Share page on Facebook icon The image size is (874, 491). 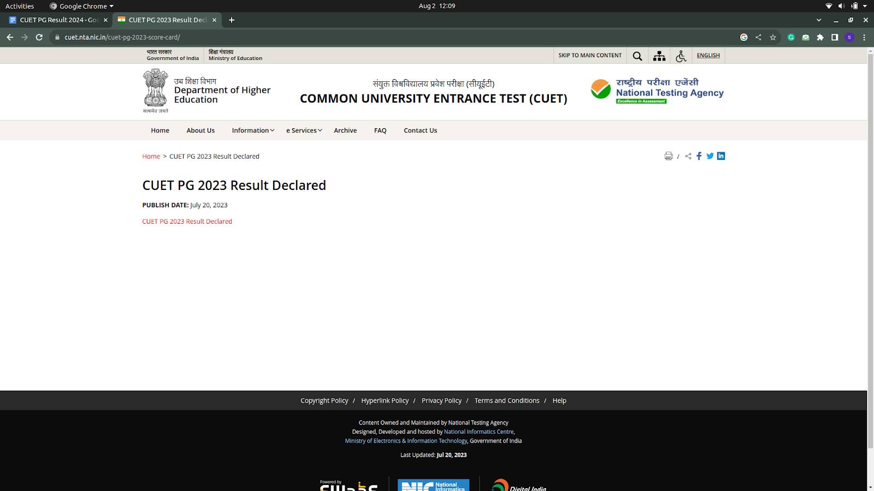tap(699, 156)
